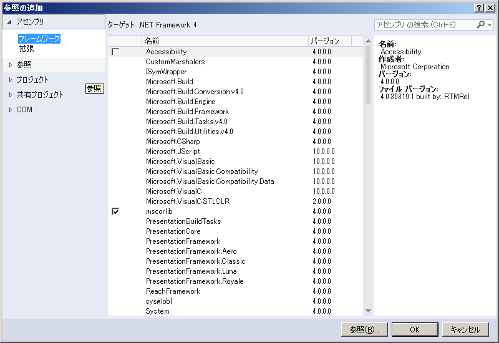The width and height of the screenshot is (499, 343).
Task: Click the list scrollbar down arrow
Action: pyautogui.click(x=368, y=311)
